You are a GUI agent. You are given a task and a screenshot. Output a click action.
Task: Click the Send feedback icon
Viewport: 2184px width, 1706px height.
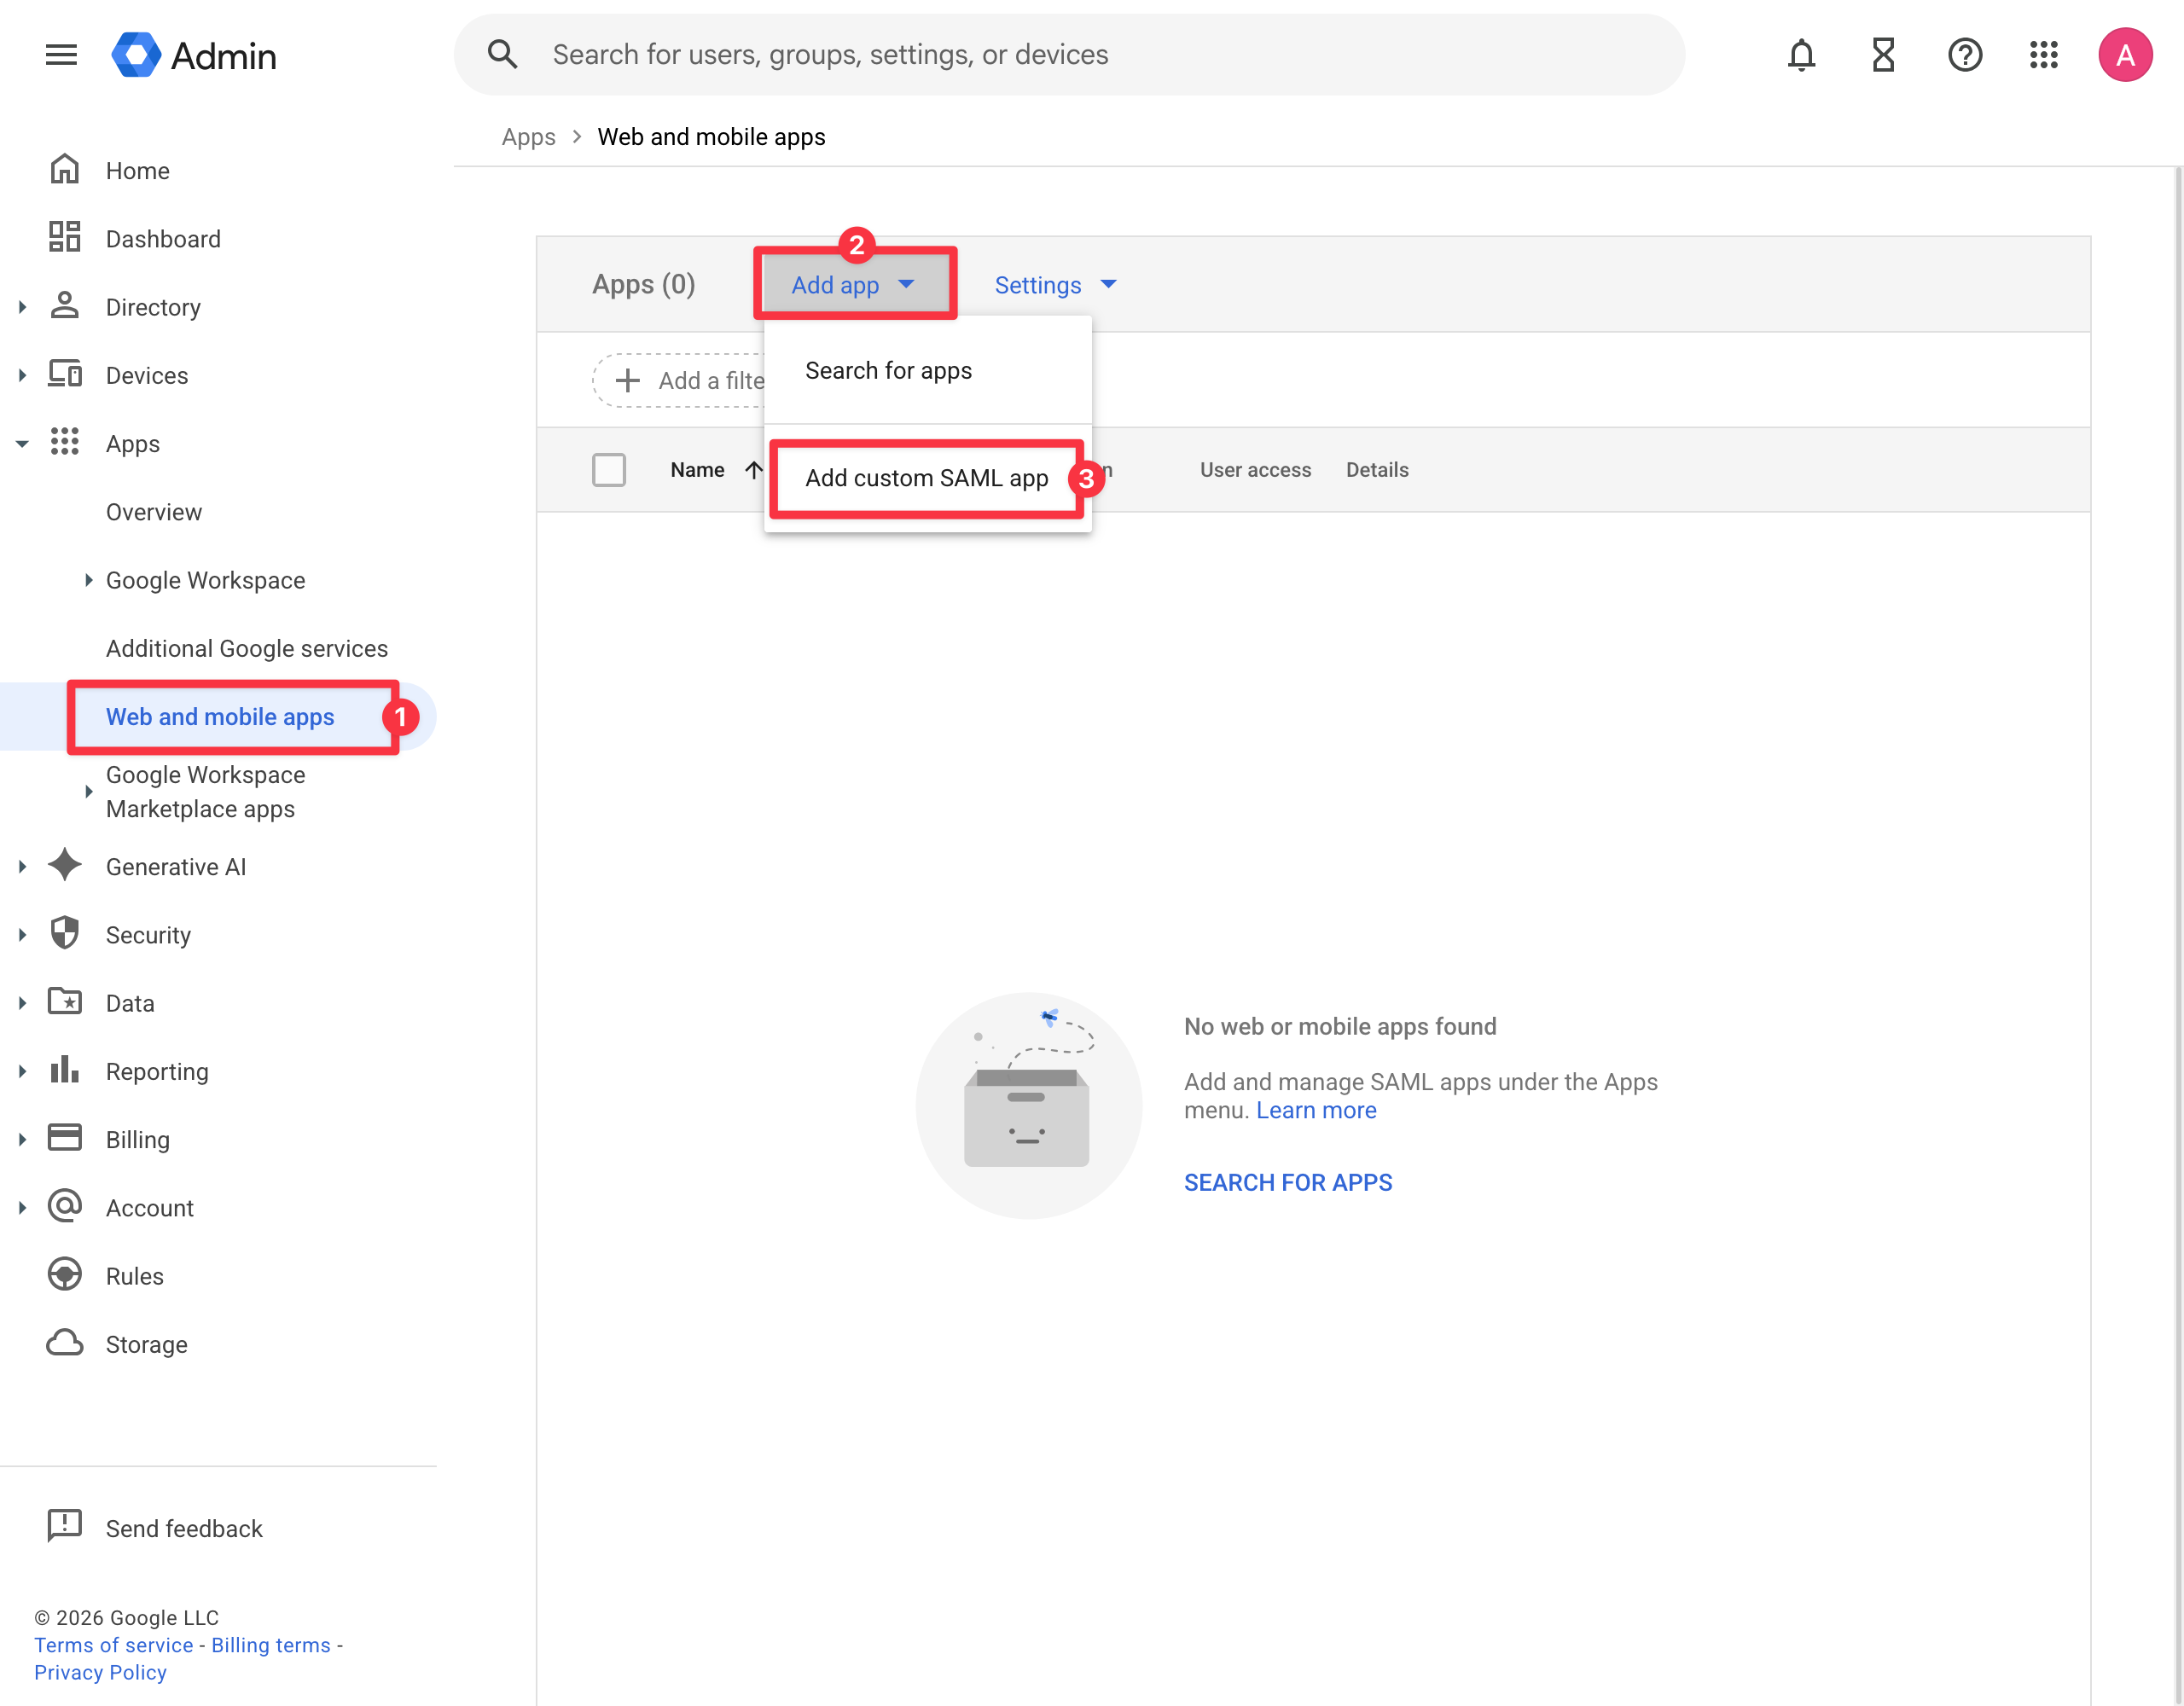[x=65, y=1527]
